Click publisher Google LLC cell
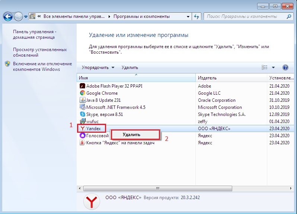Viewport: 297px width, 214px height. pyautogui.click(x=209, y=93)
